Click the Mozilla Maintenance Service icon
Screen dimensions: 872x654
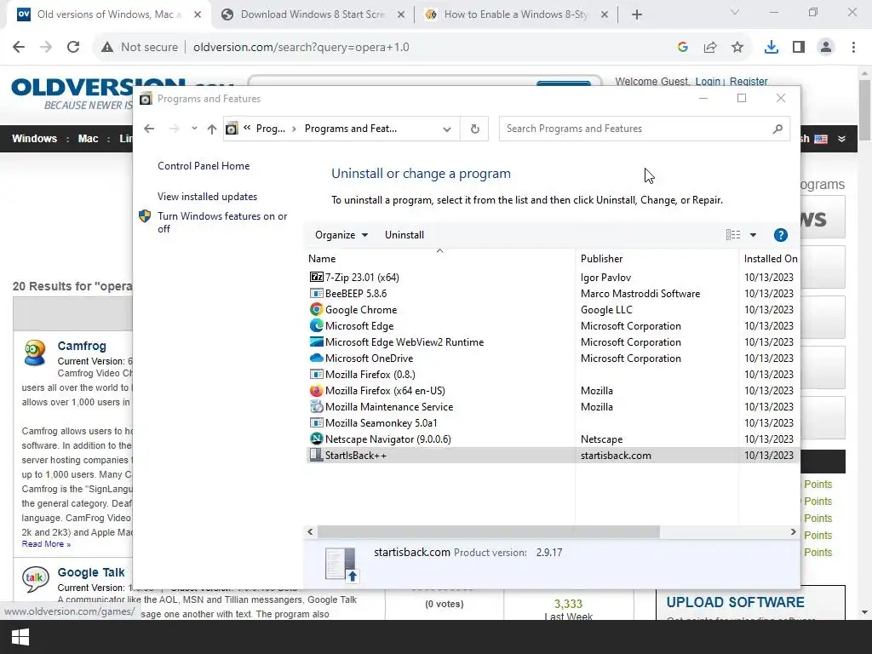(317, 406)
